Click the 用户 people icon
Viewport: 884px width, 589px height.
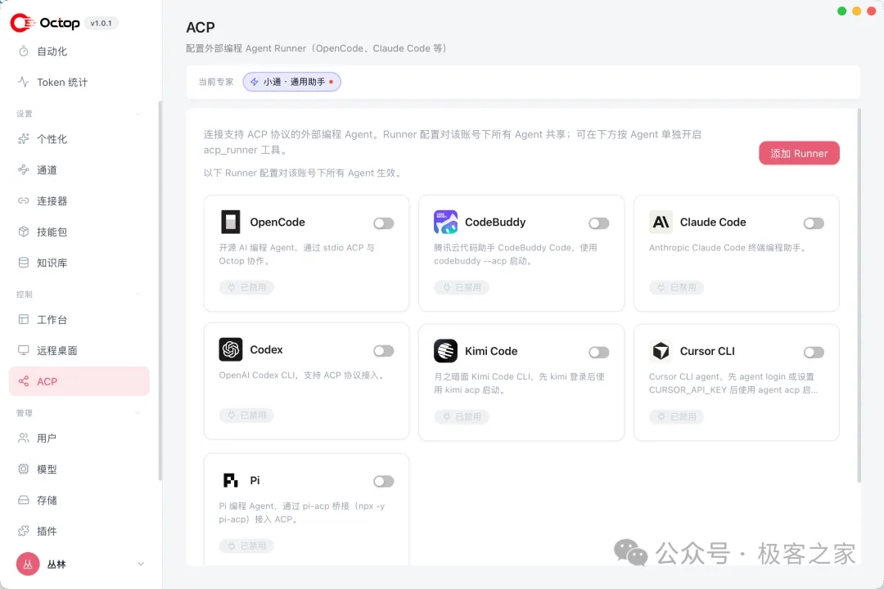pyautogui.click(x=24, y=438)
